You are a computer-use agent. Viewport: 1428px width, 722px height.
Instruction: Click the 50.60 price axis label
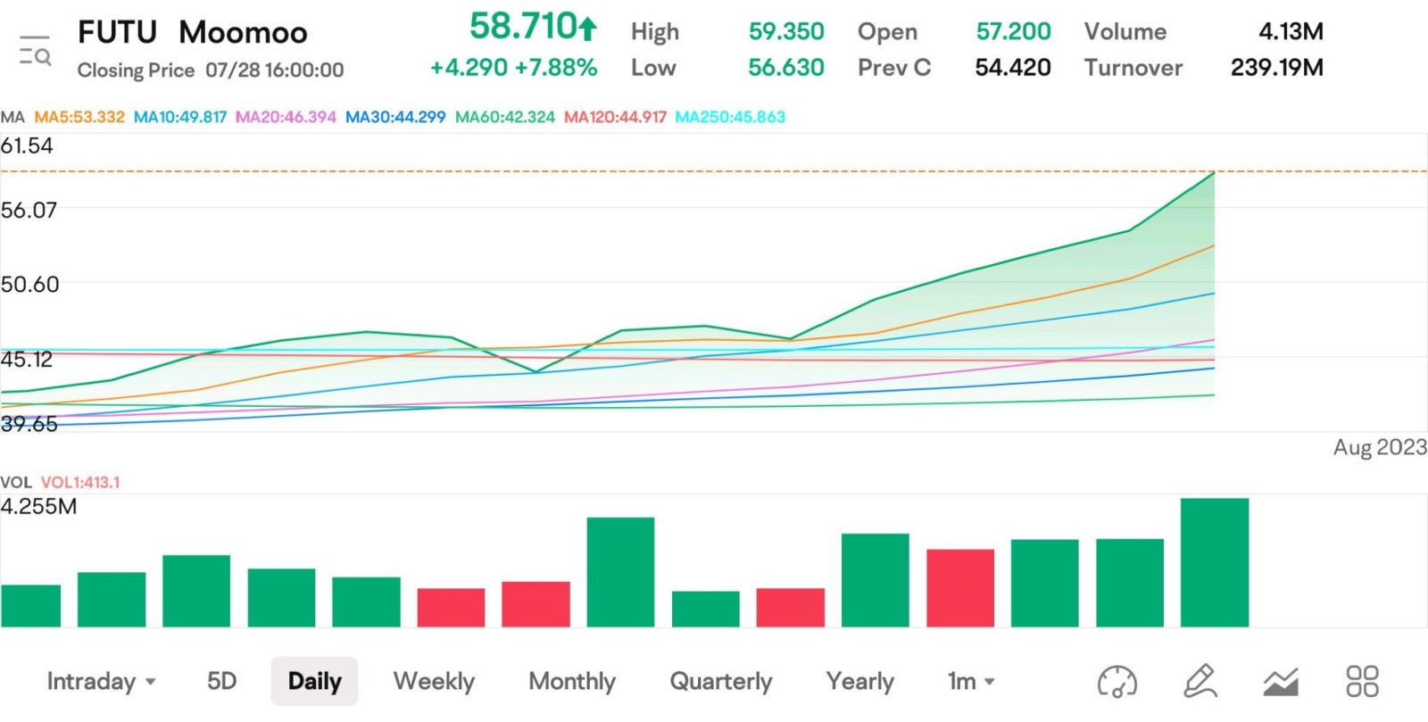point(29,285)
